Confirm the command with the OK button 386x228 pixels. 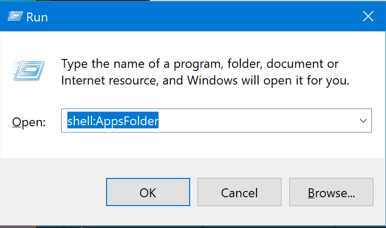pos(148,192)
